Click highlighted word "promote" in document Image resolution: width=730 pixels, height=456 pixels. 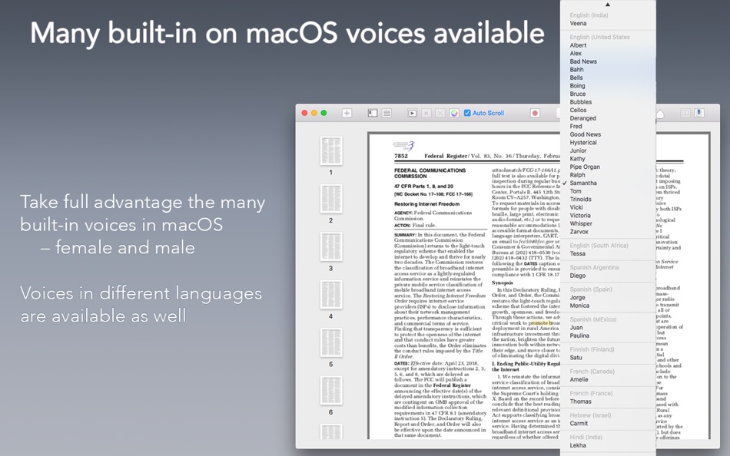[539, 322]
